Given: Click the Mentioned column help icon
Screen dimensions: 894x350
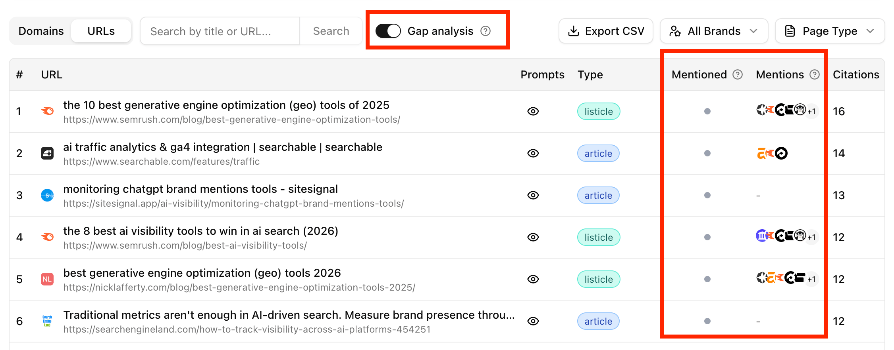Looking at the screenshot, I should pyautogui.click(x=738, y=74).
